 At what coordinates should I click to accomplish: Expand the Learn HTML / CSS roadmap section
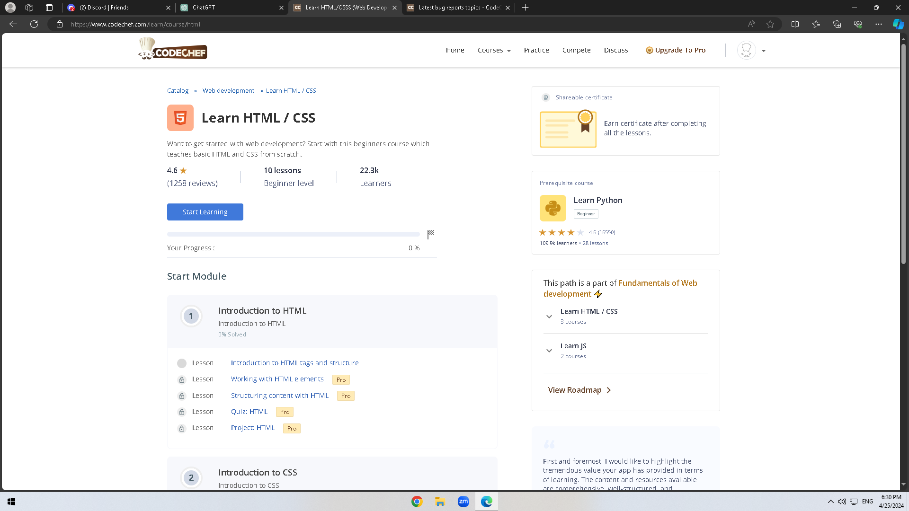pyautogui.click(x=549, y=316)
